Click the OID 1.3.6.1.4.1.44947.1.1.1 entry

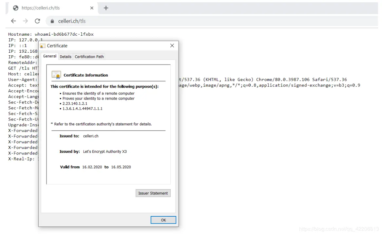click(82, 109)
